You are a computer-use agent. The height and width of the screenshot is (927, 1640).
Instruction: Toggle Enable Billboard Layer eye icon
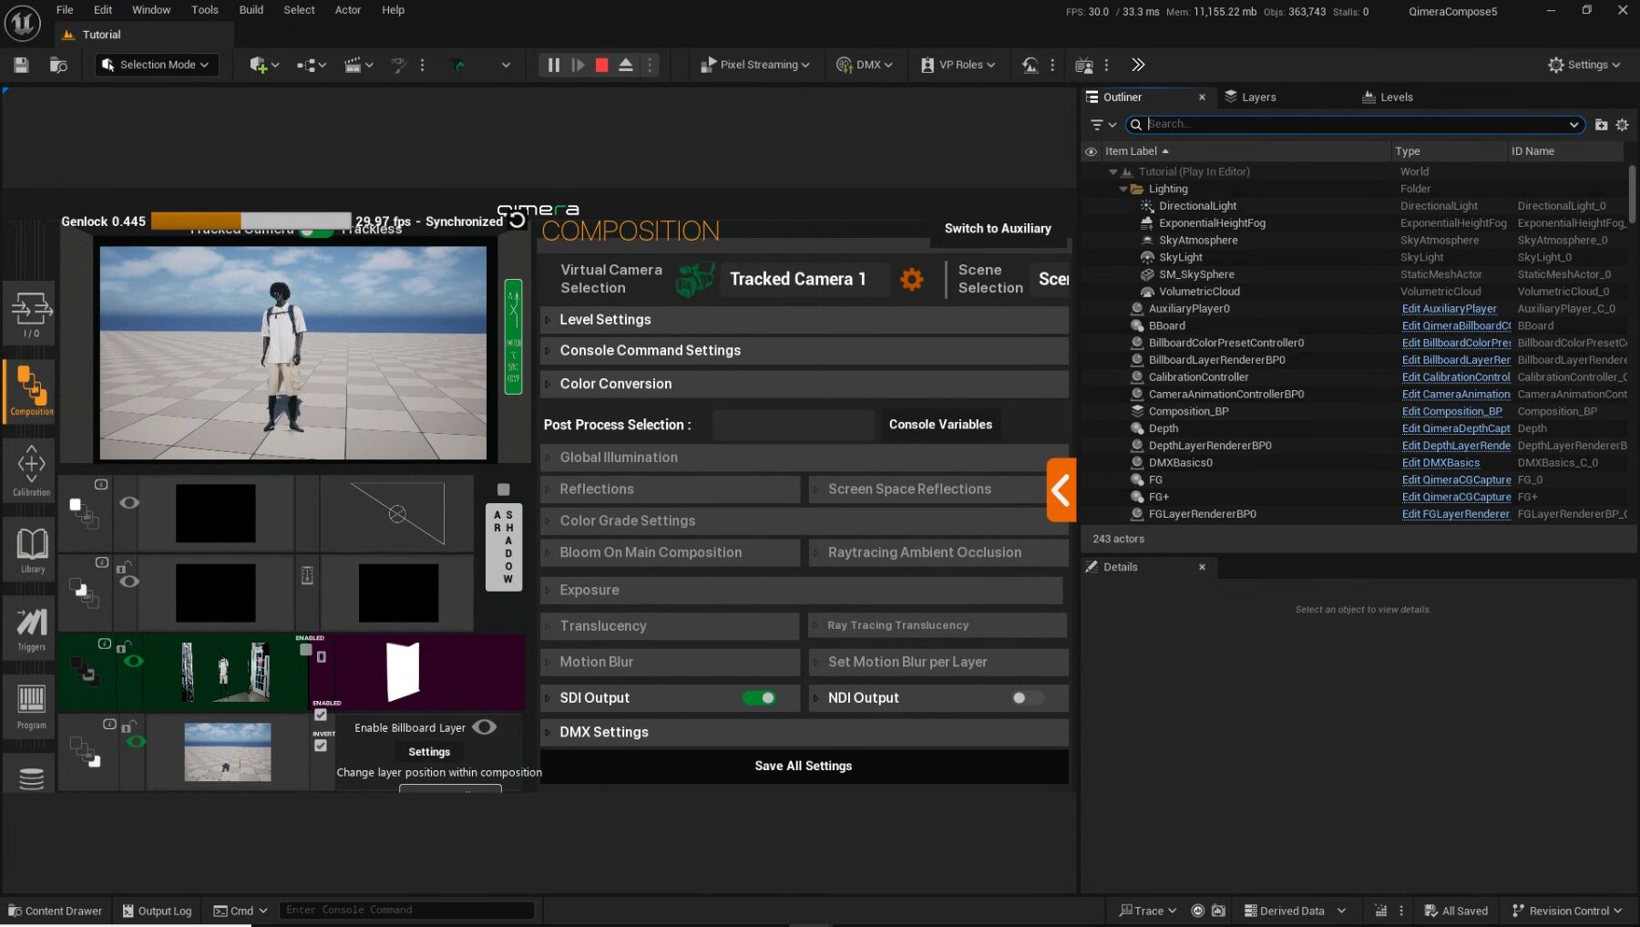click(x=485, y=727)
